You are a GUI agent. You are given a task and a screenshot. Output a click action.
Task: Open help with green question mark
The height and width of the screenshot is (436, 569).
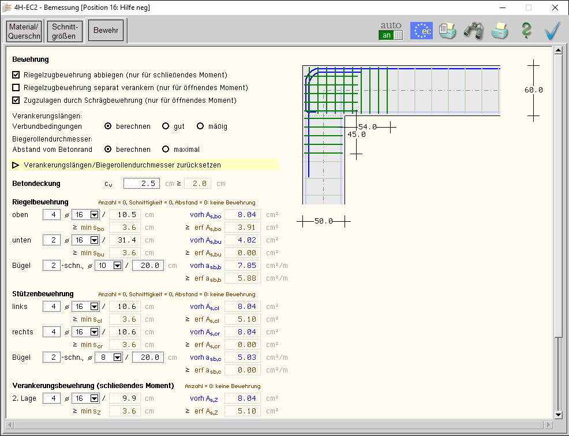point(526,31)
